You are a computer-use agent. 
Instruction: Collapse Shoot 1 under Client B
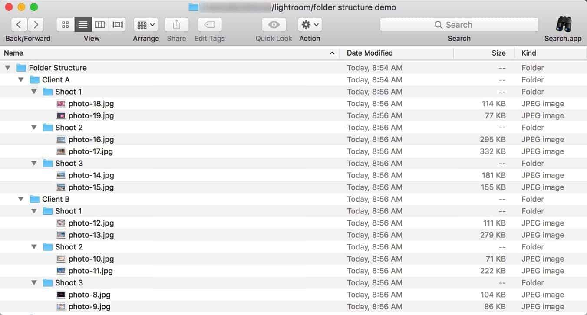(x=34, y=211)
